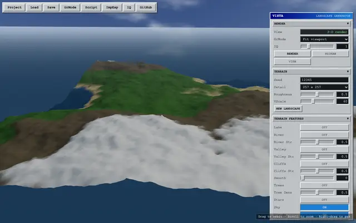Open the IQ menu in top toolbar
Screen dimensions: 356x223
[x=129, y=7]
